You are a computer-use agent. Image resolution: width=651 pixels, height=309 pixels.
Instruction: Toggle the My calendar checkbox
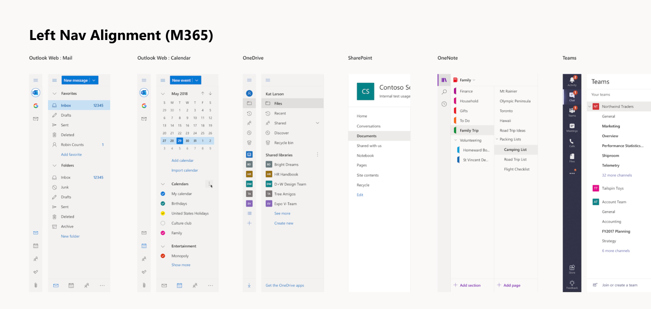(163, 194)
